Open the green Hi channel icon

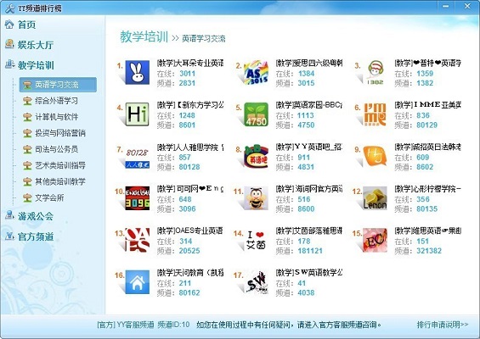pos(138,114)
